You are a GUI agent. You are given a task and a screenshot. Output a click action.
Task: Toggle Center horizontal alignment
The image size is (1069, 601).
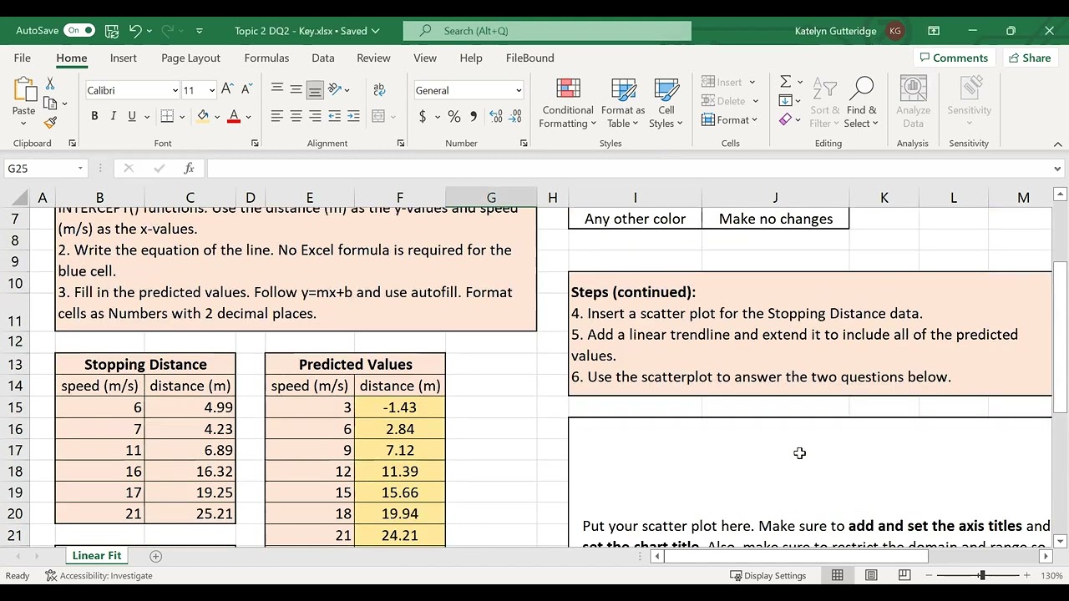pos(296,117)
